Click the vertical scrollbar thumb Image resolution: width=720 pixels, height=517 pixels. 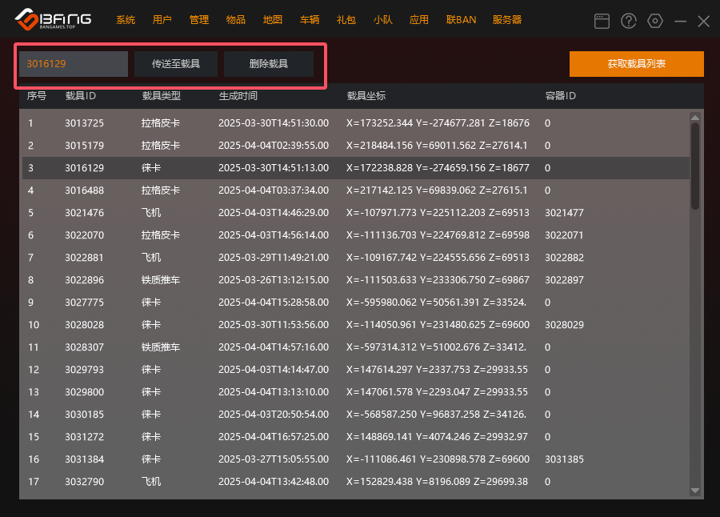click(695, 166)
